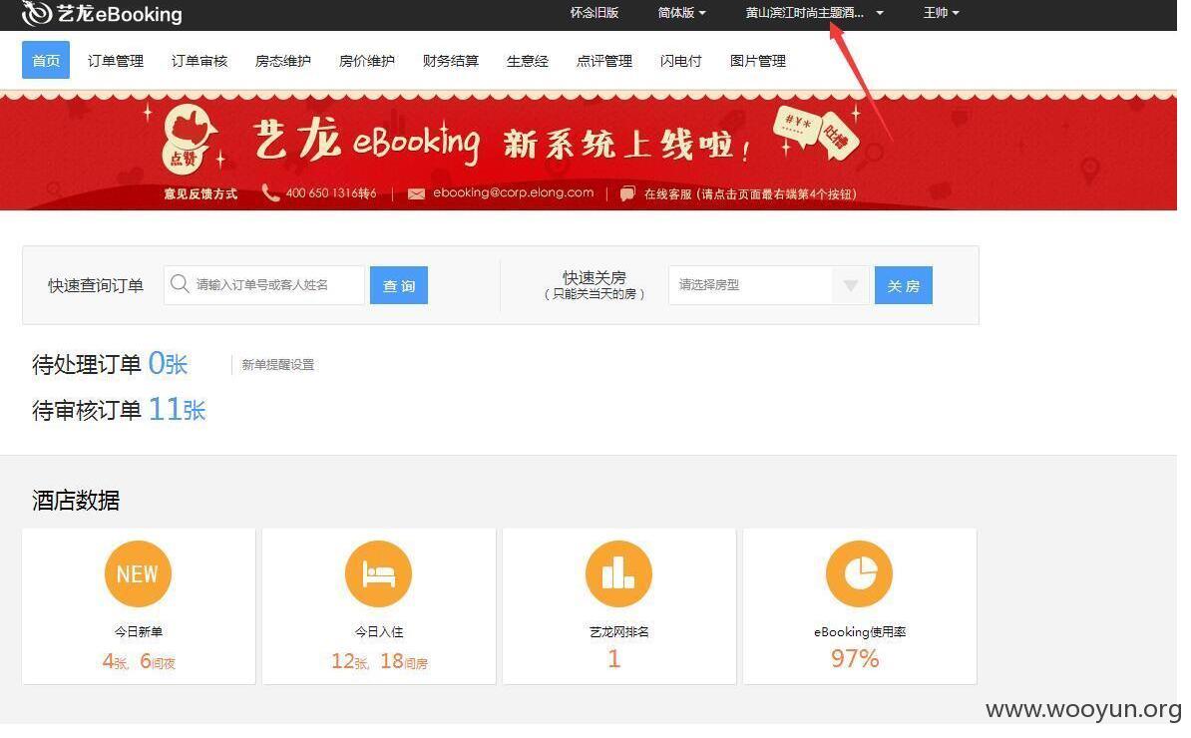
Task: Click the 待审核订单 11张 count
Action: pos(177,410)
